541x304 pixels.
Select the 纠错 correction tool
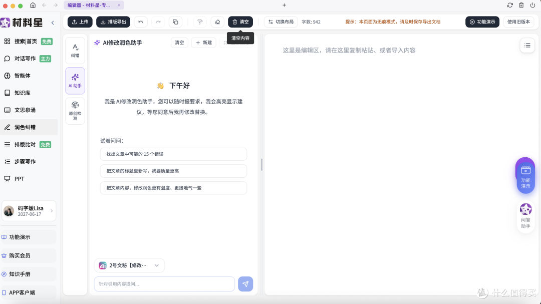pyautogui.click(x=75, y=51)
